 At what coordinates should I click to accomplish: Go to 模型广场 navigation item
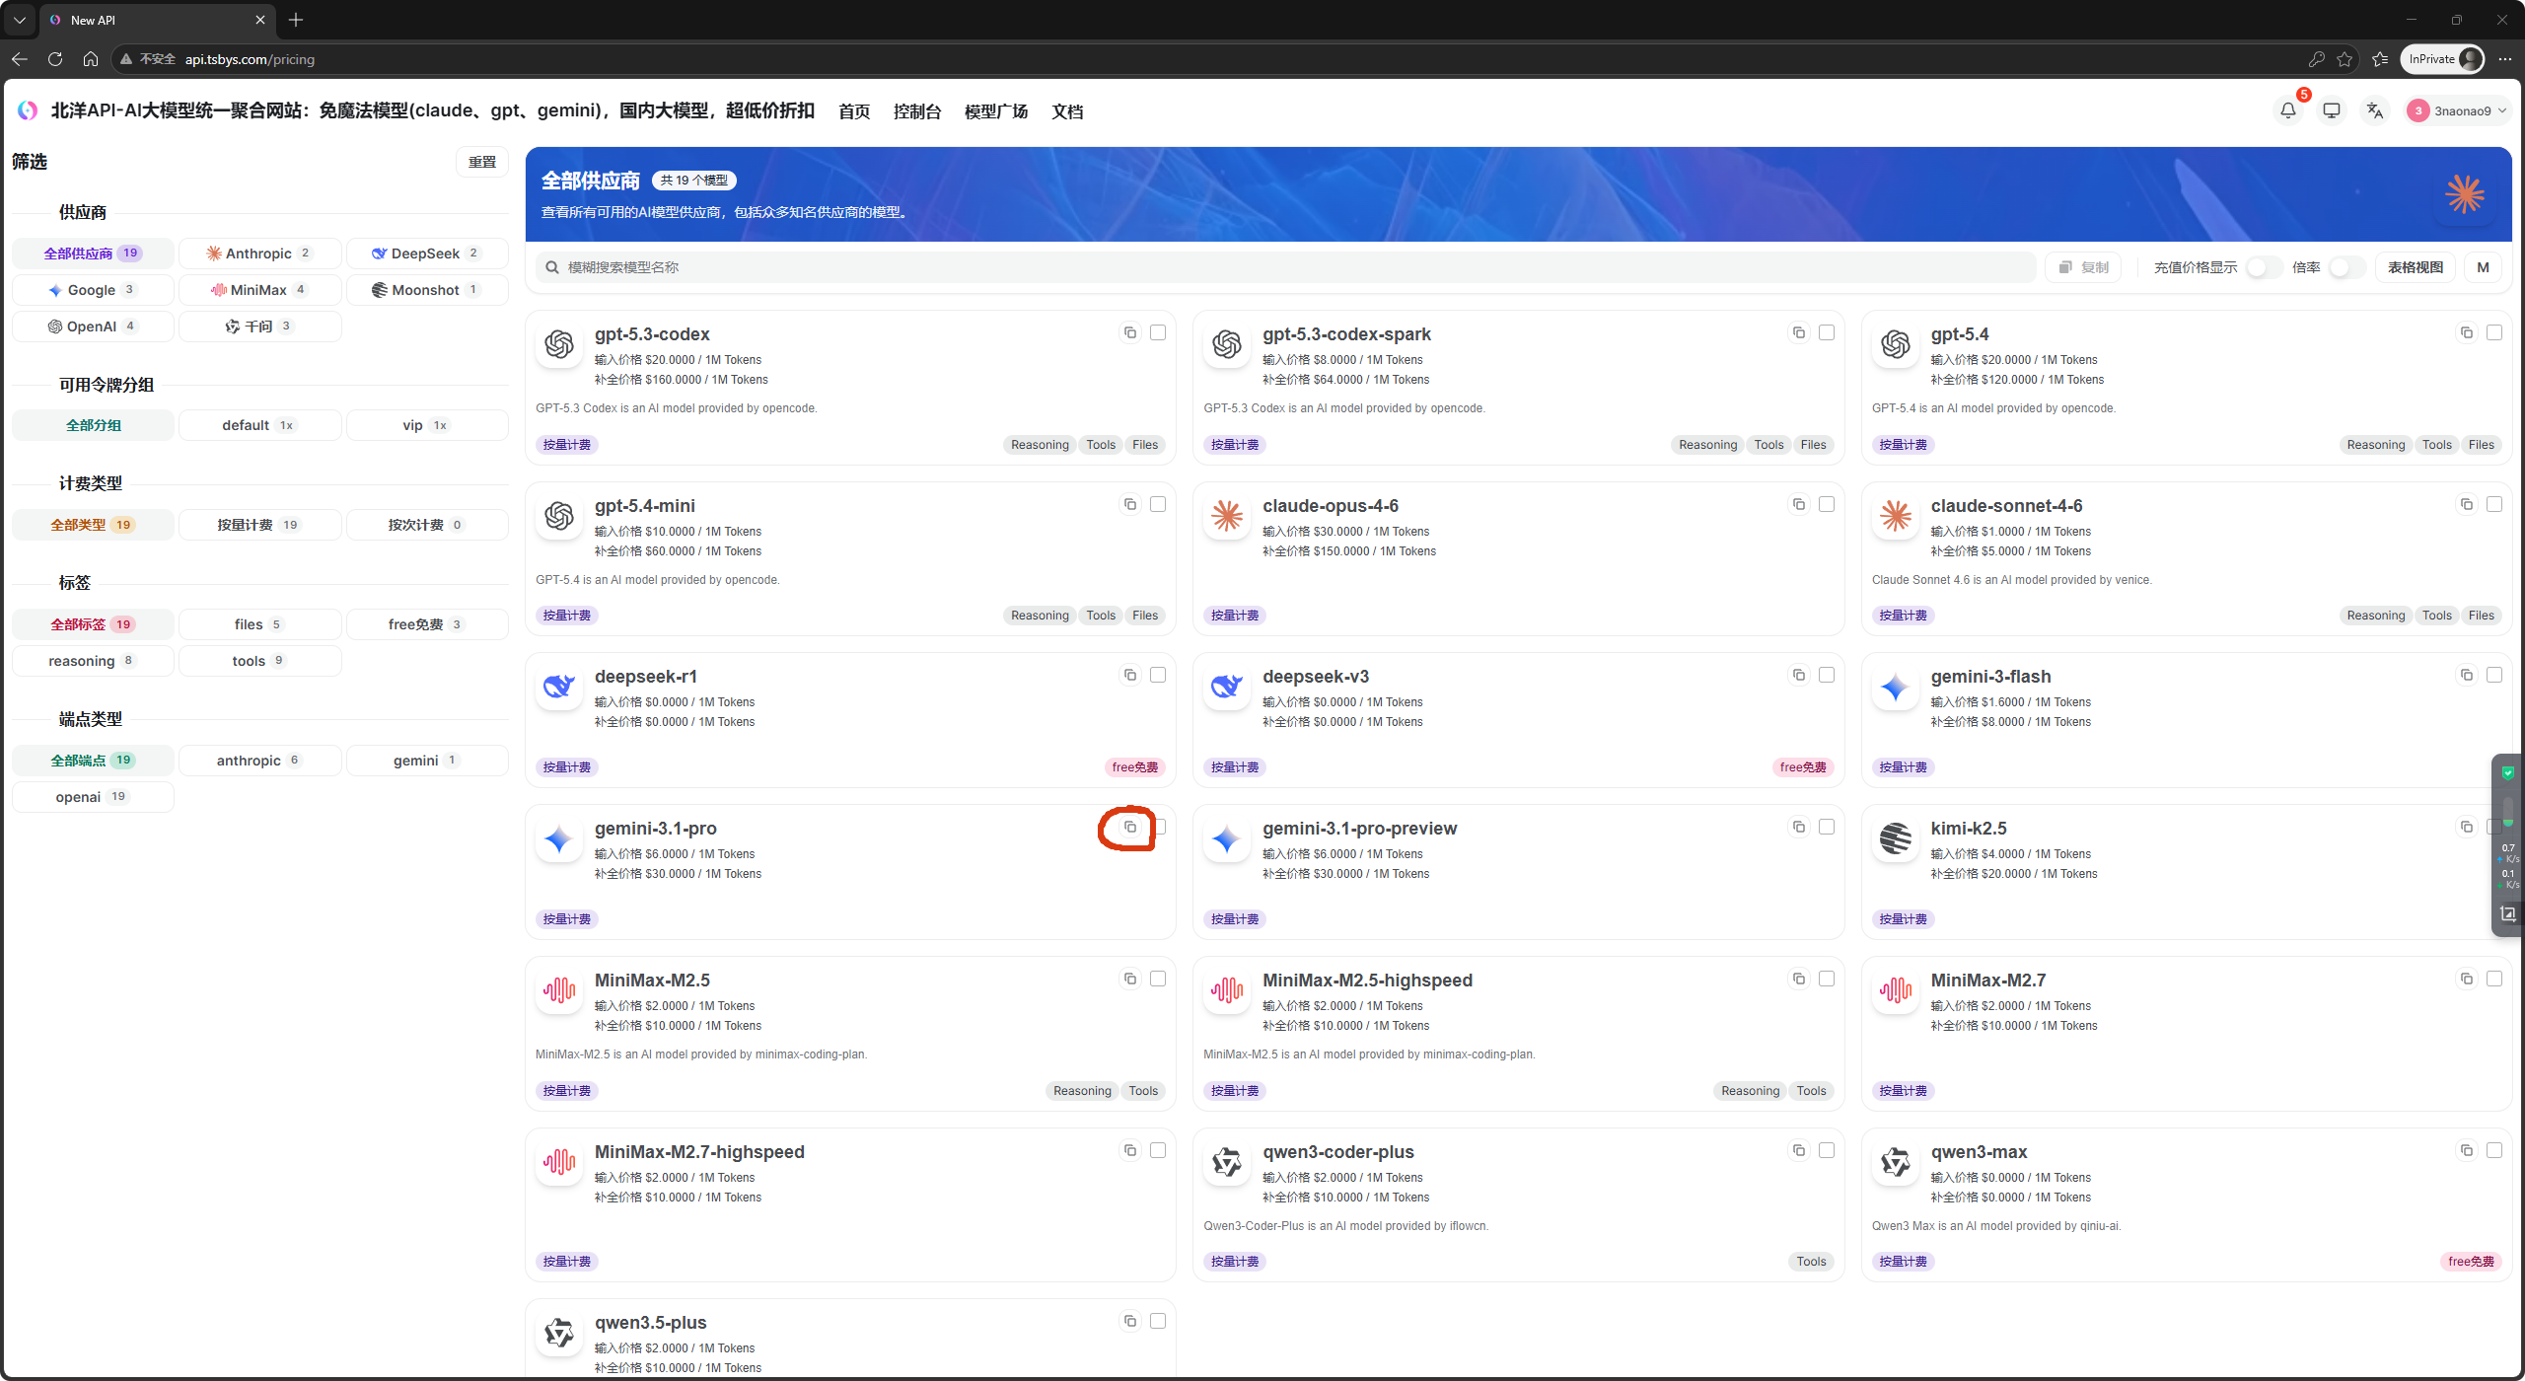coord(995,111)
